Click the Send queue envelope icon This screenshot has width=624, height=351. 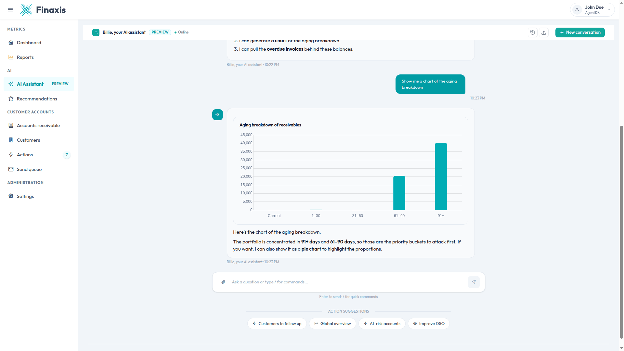(11, 169)
